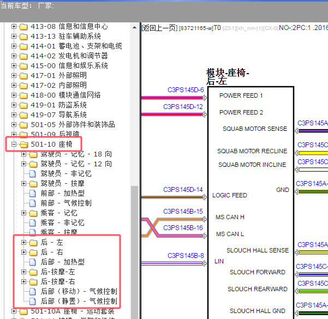This screenshot has width=328, height=319.
Task: Click the POWER FEED 2 pin label
Action: [241, 112]
